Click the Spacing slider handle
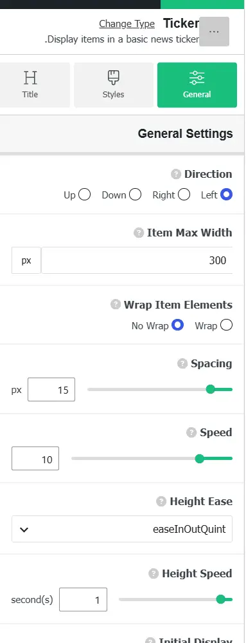246x643 pixels. (x=211, y=389)
